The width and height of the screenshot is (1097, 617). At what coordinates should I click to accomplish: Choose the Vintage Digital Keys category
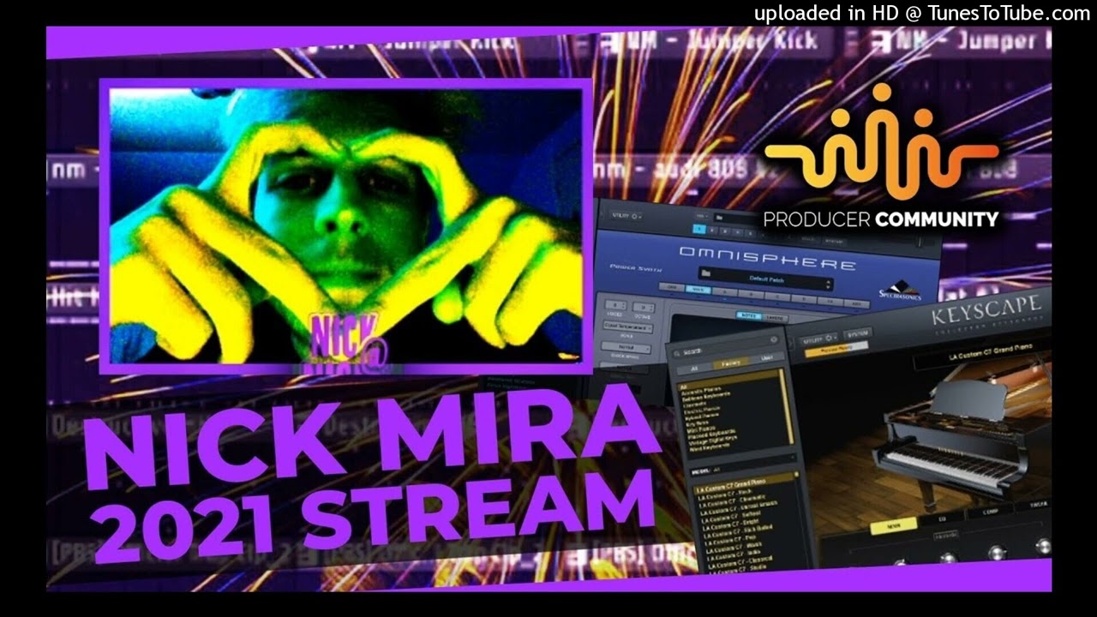(713, 440)
